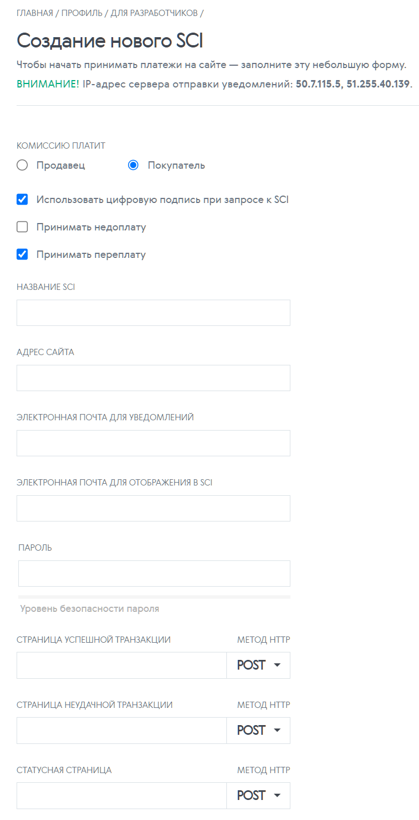Image resolution: width=419 pixels, height=820 pixels.
Task: Focus the SCI display email field
Action: pyautogui.click(x=153, y=508)
